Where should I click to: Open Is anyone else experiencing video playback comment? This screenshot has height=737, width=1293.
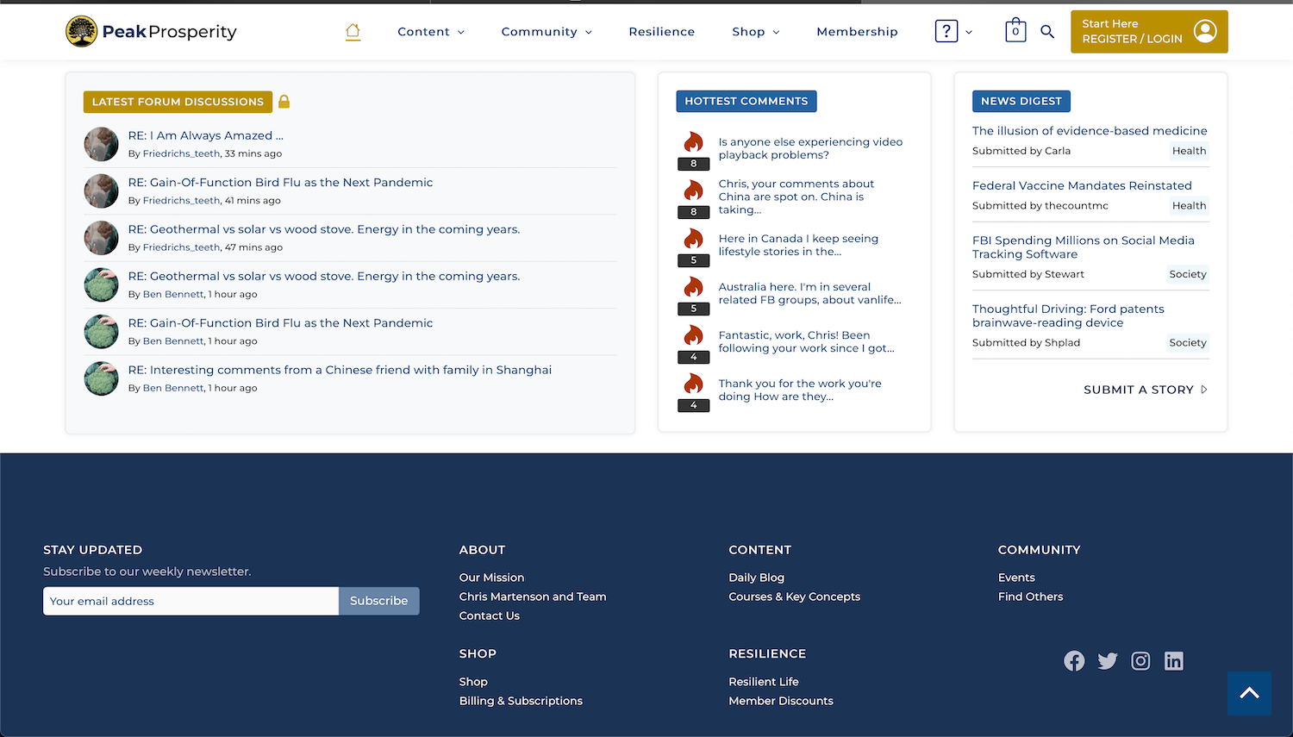click(810, 148)
